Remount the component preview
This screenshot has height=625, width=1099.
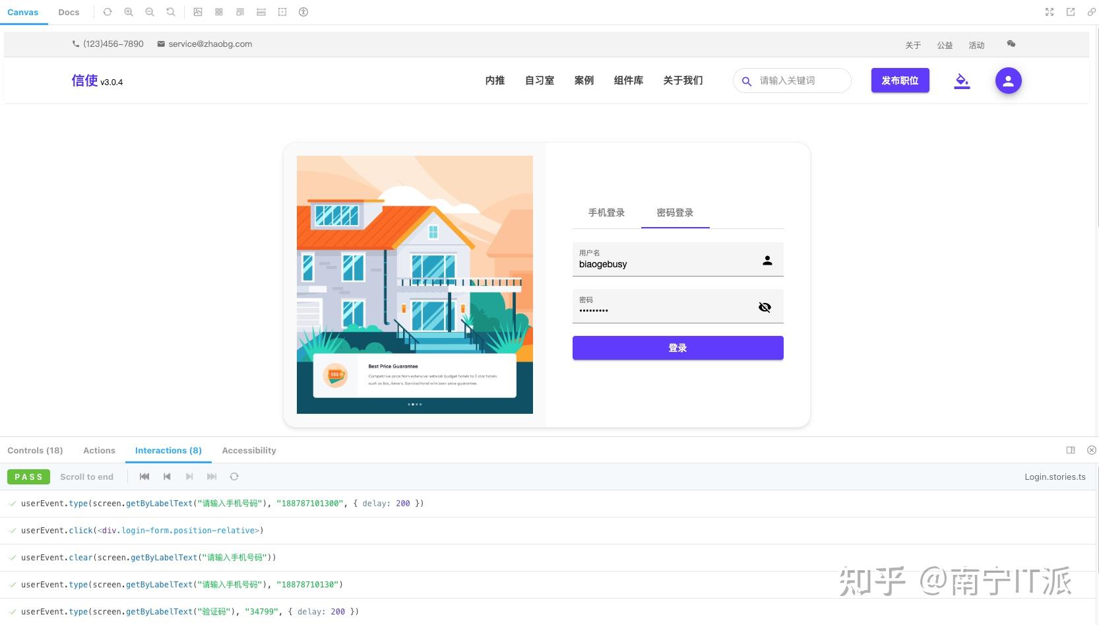[x=108, y=11]
